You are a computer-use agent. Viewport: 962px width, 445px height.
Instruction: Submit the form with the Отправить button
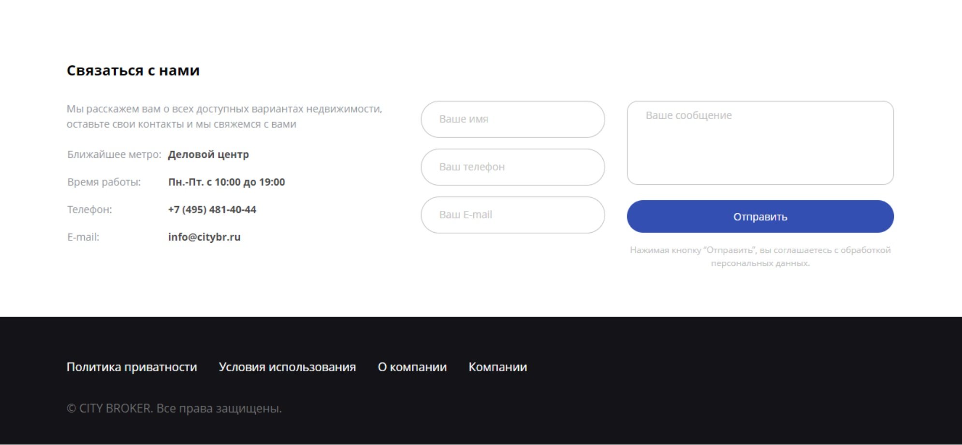tap(760, 217)
